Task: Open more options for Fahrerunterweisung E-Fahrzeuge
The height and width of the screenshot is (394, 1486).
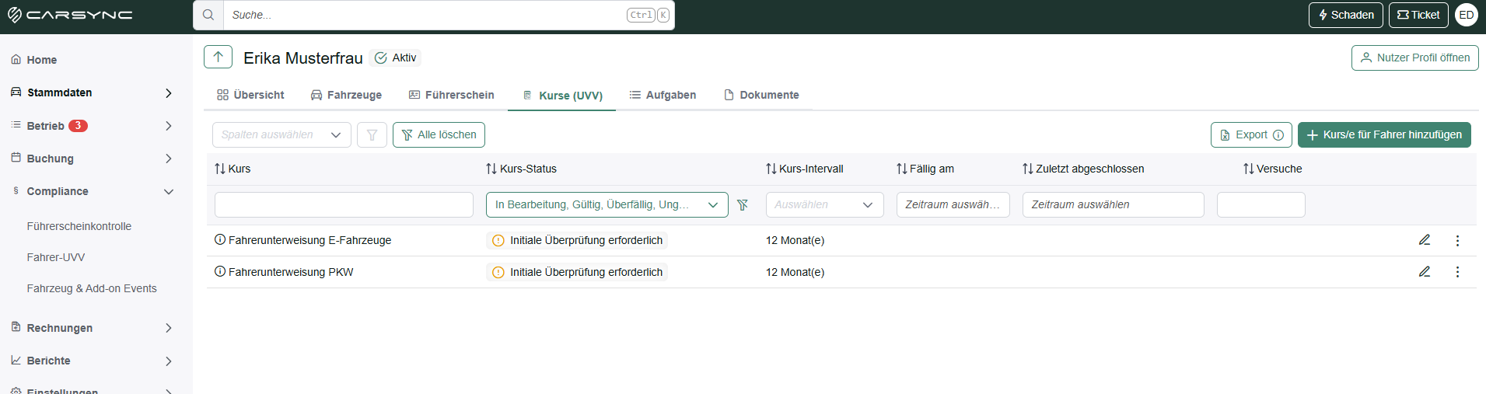Action: [1457, 241]
